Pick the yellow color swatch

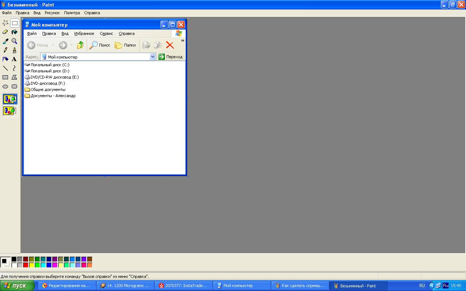31,265
